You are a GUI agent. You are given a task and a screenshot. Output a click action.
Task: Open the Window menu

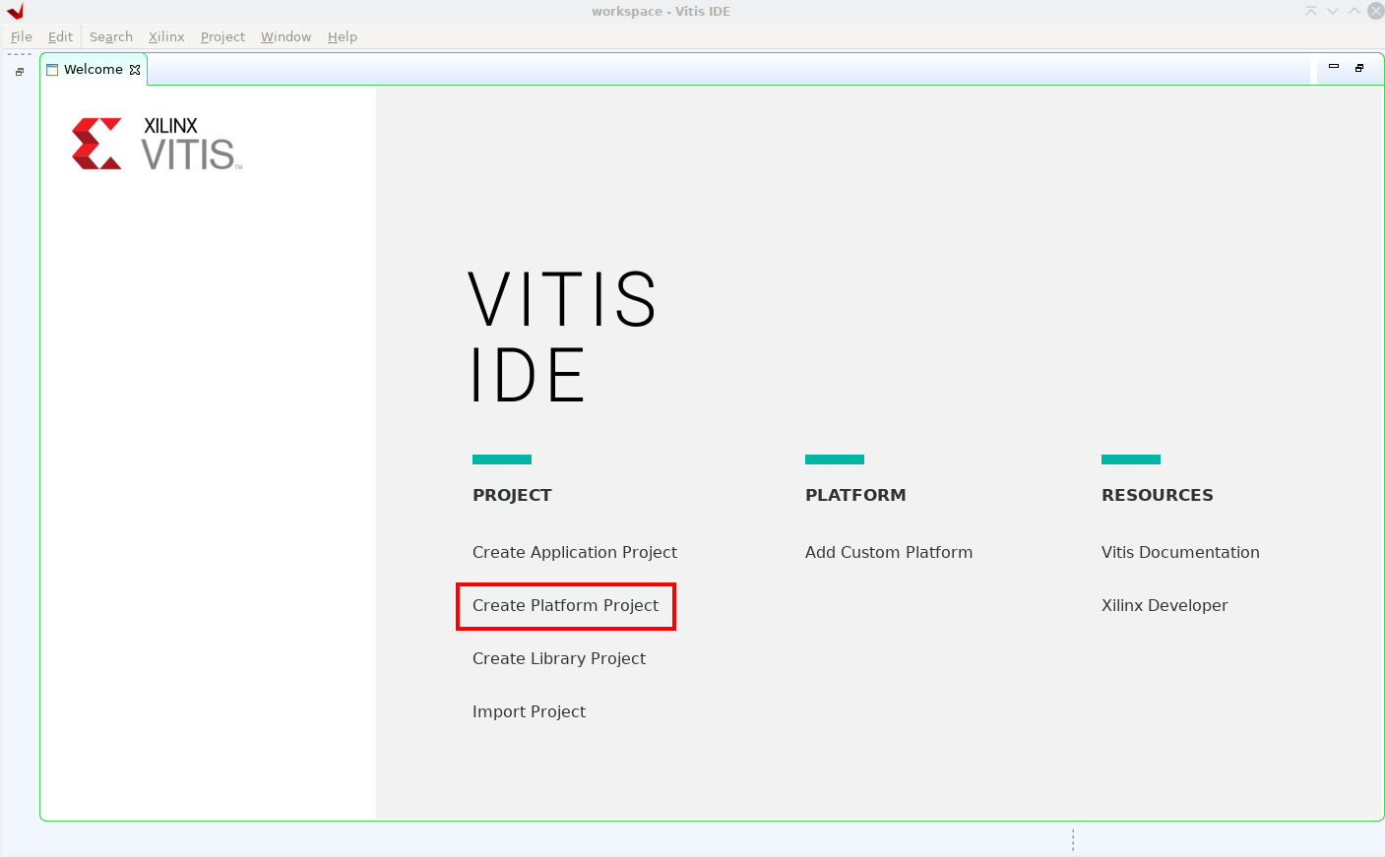(x=285, y=36)
